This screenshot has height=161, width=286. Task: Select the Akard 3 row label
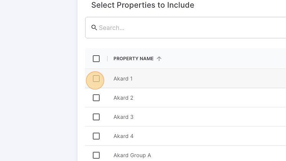[123, 117]
